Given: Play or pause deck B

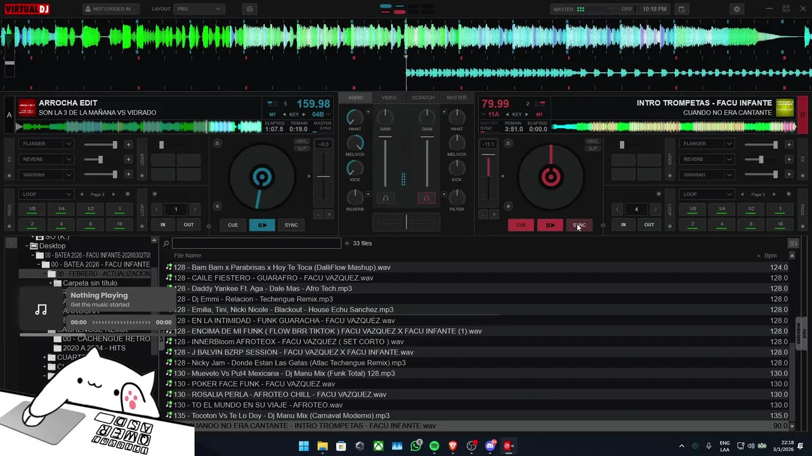Looking at the screenshot, I should pyautogui.click(x=550, y=225).
